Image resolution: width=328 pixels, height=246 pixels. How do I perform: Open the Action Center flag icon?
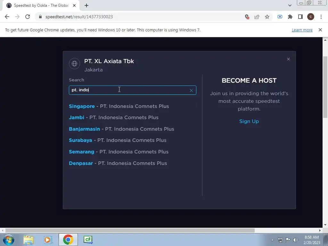point(288,240)
